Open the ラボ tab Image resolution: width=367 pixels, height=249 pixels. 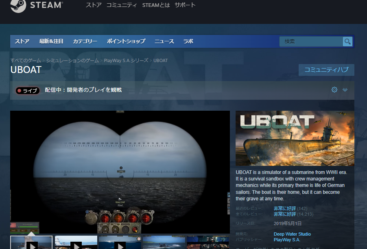pos(188,41)
